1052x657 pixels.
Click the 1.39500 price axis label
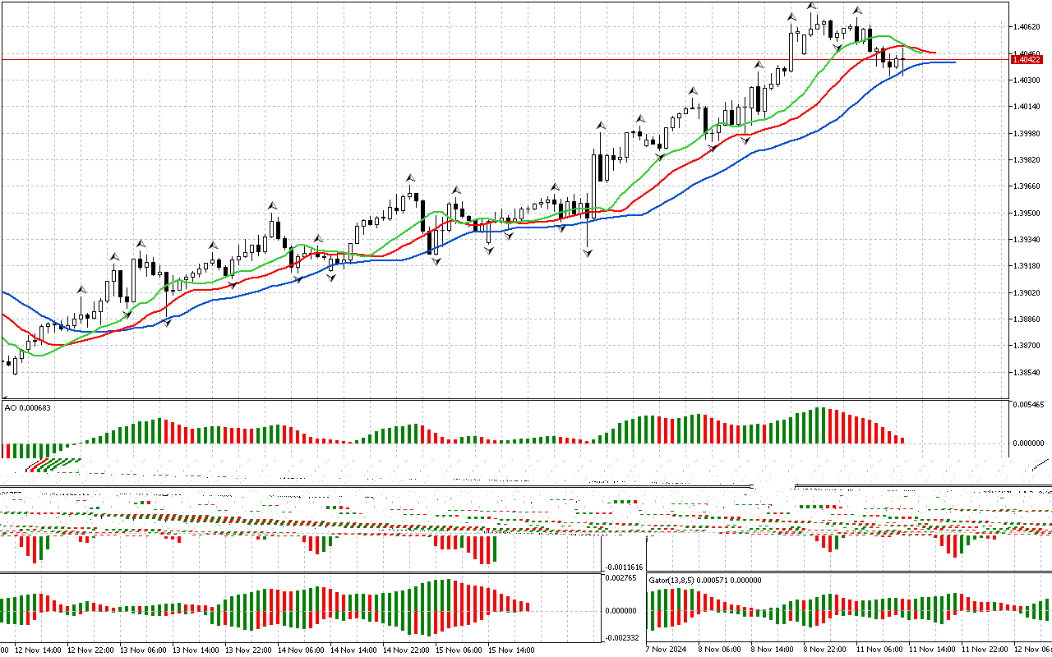(1027, 214)
